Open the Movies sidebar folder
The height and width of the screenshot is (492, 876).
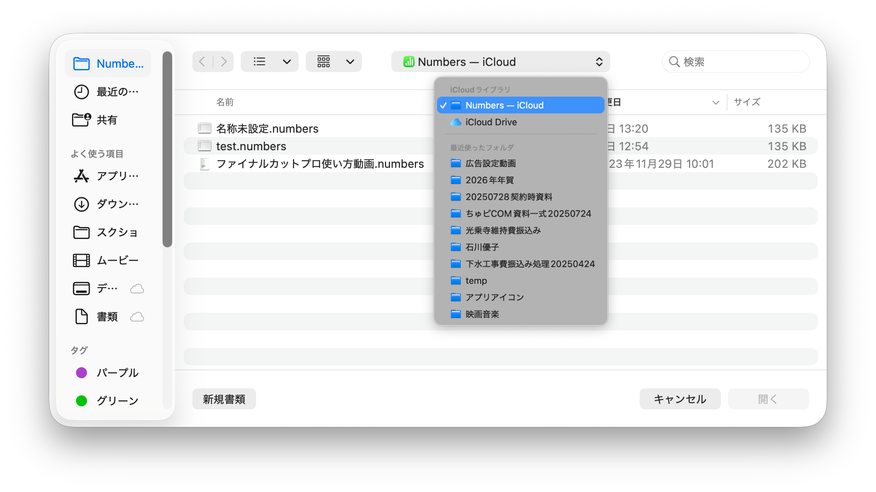click(x=107, y=260)
